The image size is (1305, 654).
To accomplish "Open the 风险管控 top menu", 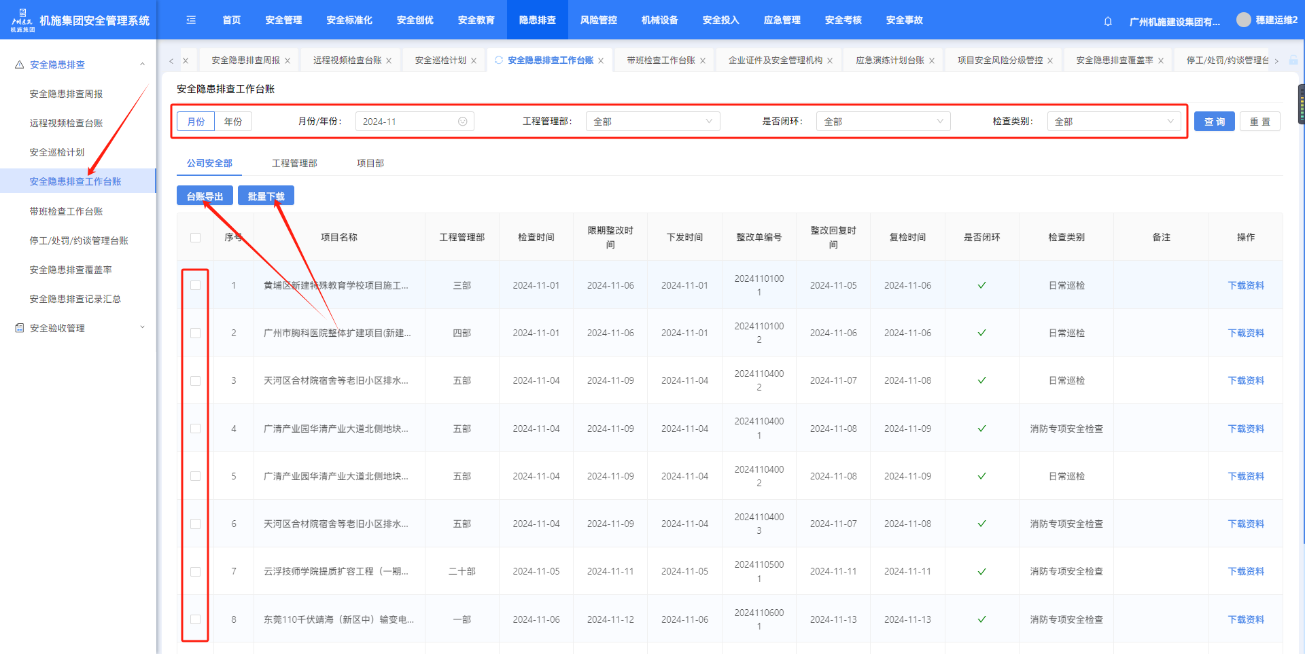I will pos(598,20).
